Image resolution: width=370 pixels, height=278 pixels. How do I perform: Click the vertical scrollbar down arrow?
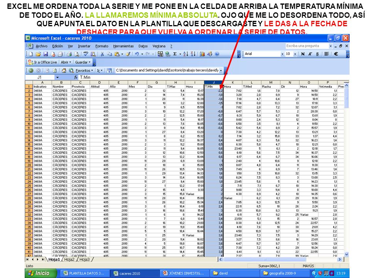point(346,254)
